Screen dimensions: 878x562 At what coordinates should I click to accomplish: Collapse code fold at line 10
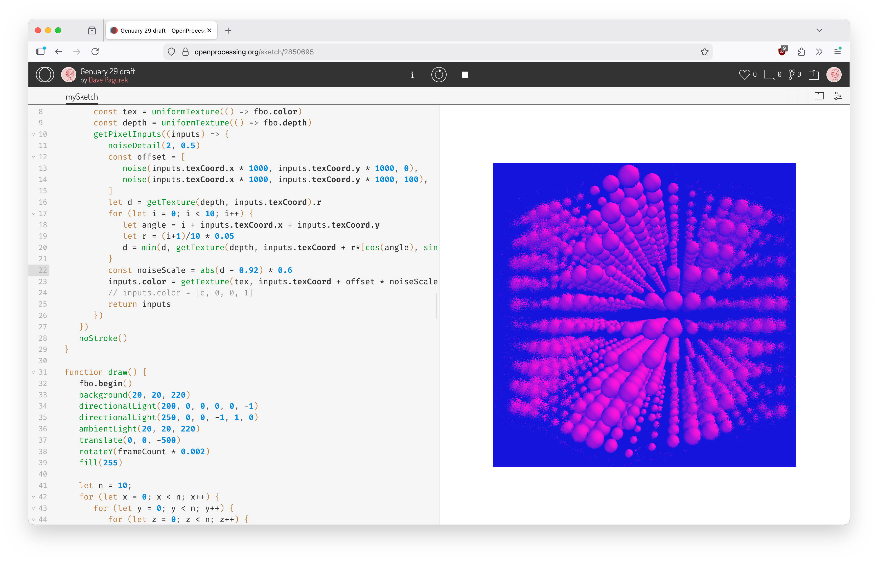click(x=34, y=134)
